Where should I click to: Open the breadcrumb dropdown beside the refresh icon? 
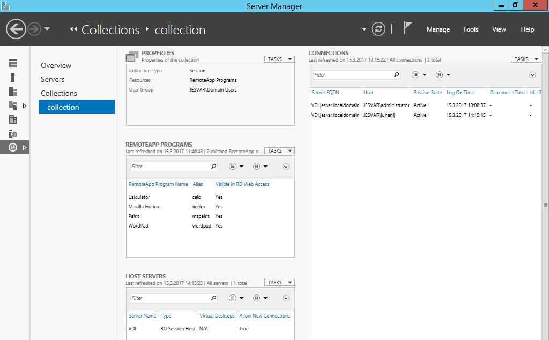pos(364,29)
